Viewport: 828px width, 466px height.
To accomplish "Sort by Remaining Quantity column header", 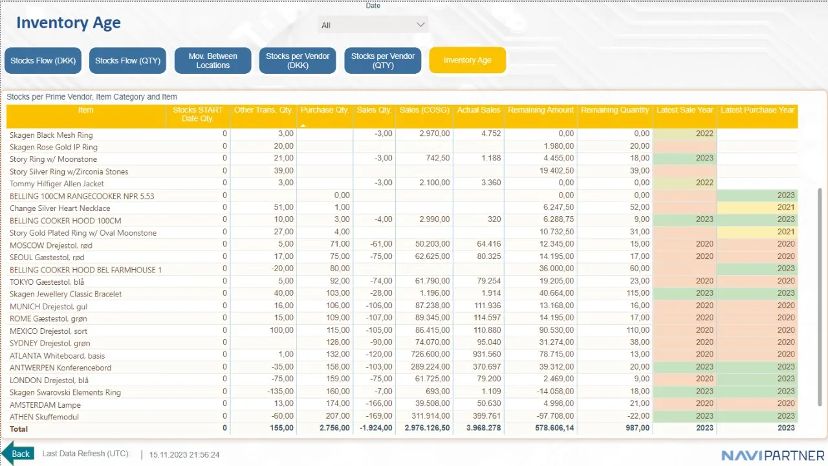I will point(615,110).
